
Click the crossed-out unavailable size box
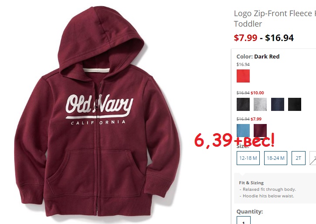point(313,158)
